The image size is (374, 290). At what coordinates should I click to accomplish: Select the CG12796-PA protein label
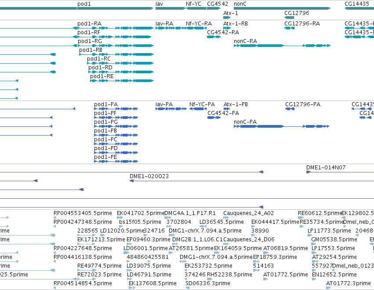point(303,104)
